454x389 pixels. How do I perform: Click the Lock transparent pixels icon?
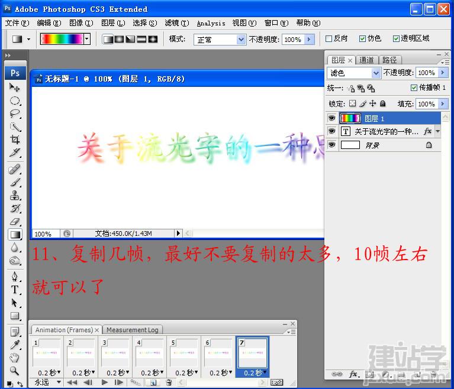point(352,103)
